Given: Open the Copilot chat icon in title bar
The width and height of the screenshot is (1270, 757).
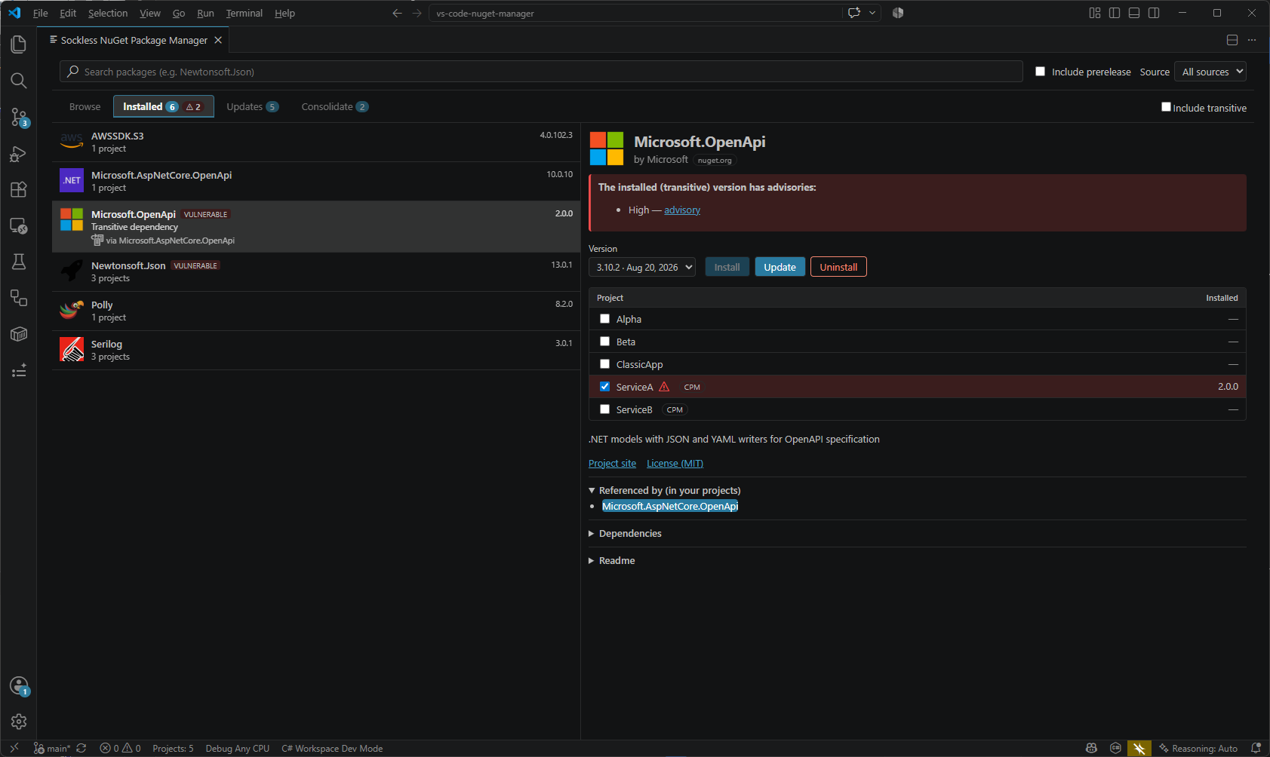Looking at the screenshot, I should tap(854, 13).
